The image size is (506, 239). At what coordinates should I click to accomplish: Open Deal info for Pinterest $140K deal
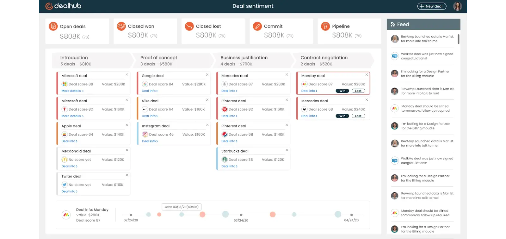coord(229,141)
